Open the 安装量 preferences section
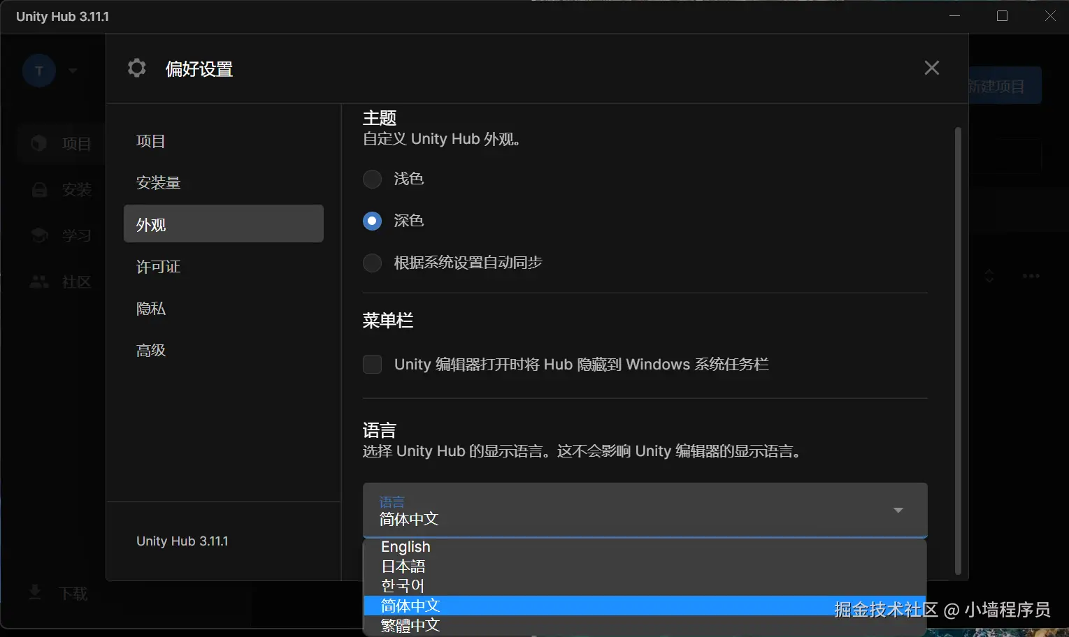 (x=223, y=183)
